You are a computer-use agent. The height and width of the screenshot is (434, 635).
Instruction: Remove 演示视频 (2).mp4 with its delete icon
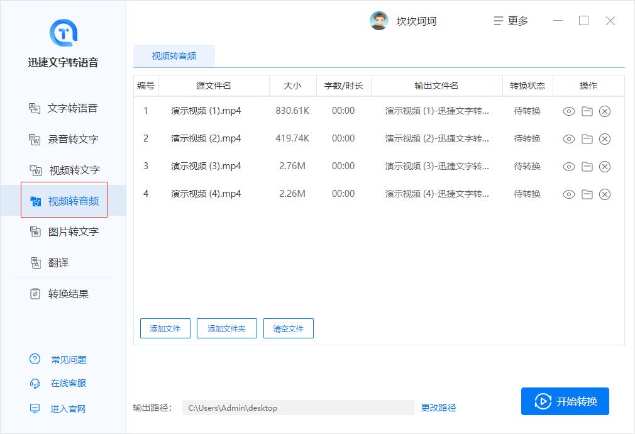(605, 139)
